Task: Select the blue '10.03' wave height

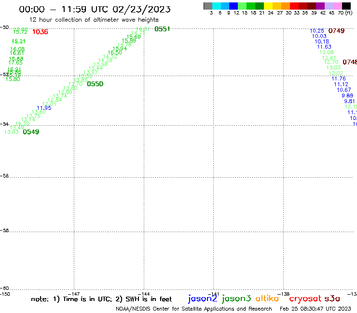Action: tap(319, 36)
